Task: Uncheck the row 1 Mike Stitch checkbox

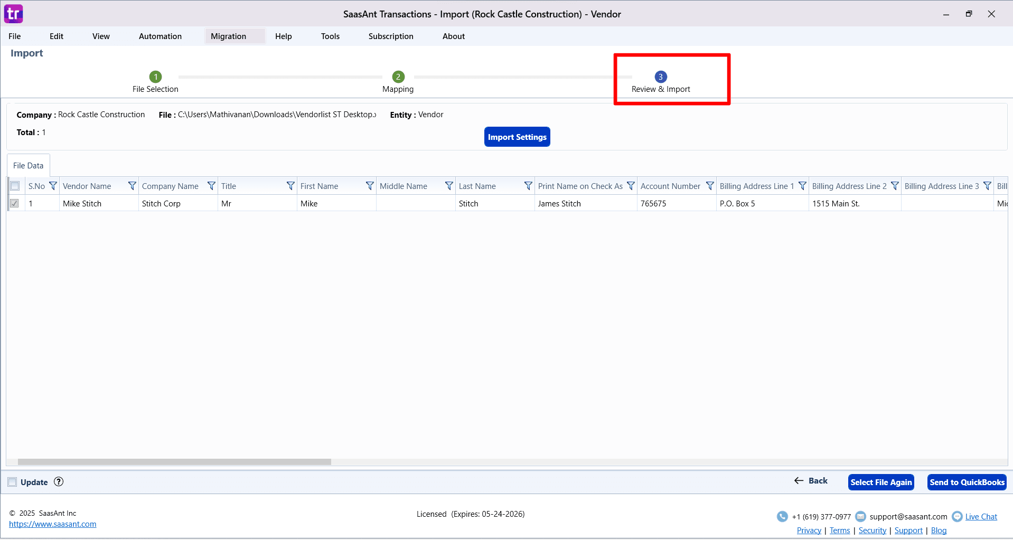Action: [14, 203]
